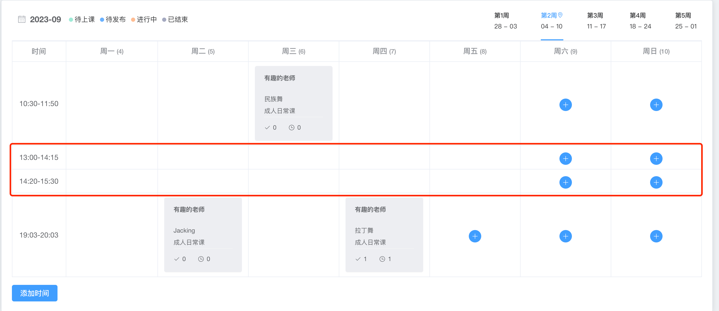Switch to the 第1周 week tab

click(x=505, y=21)
